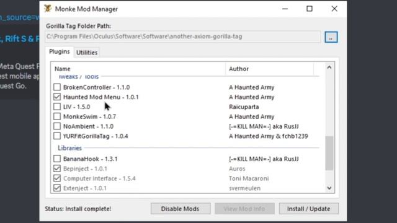Click the mod list scroll up arrow
This screenshot has width=397, height=223.
(329, 68)
